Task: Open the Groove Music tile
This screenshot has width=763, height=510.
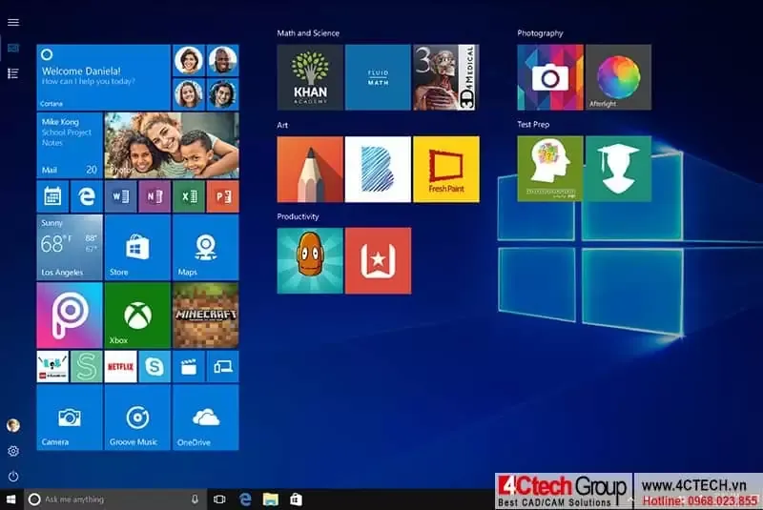Action: [x=137, y=418]
